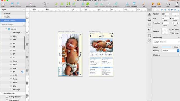The height and width of the screenshot is (101, 180).
Task: Click the Rotate transform field
Action: [x=165, y=23]
